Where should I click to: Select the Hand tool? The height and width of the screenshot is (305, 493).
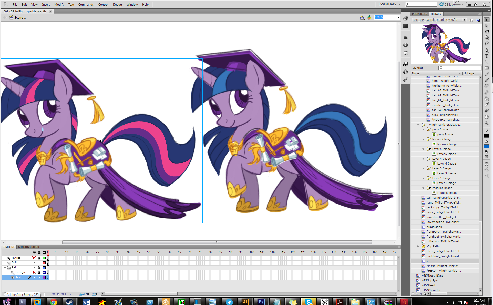pos(487,117)
